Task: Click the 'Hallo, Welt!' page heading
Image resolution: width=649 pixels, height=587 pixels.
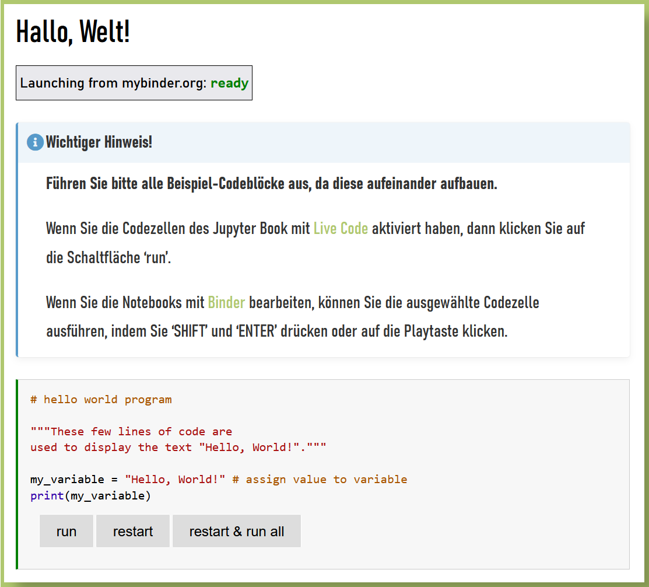Action: pos(73,32)
